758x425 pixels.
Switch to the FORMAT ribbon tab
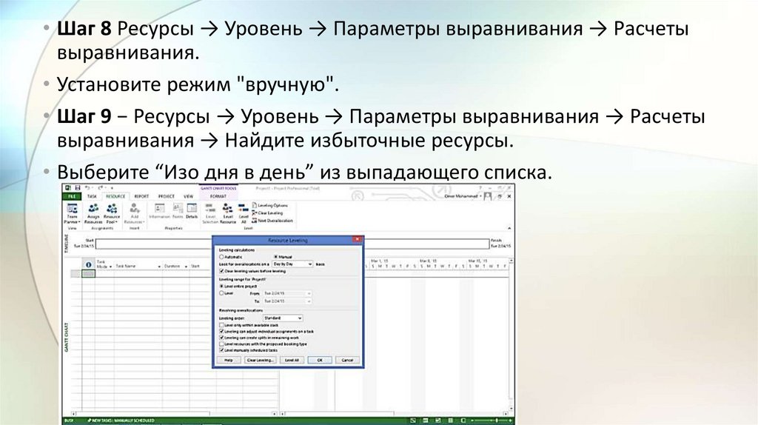(x=218, y=196)
